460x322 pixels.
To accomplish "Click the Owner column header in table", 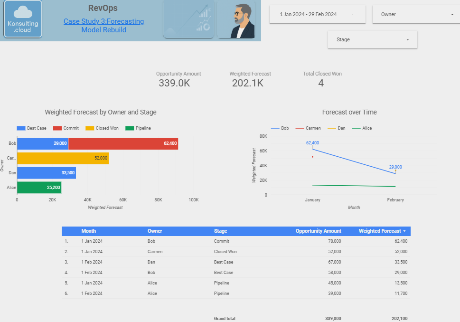I will coord(154,231).
